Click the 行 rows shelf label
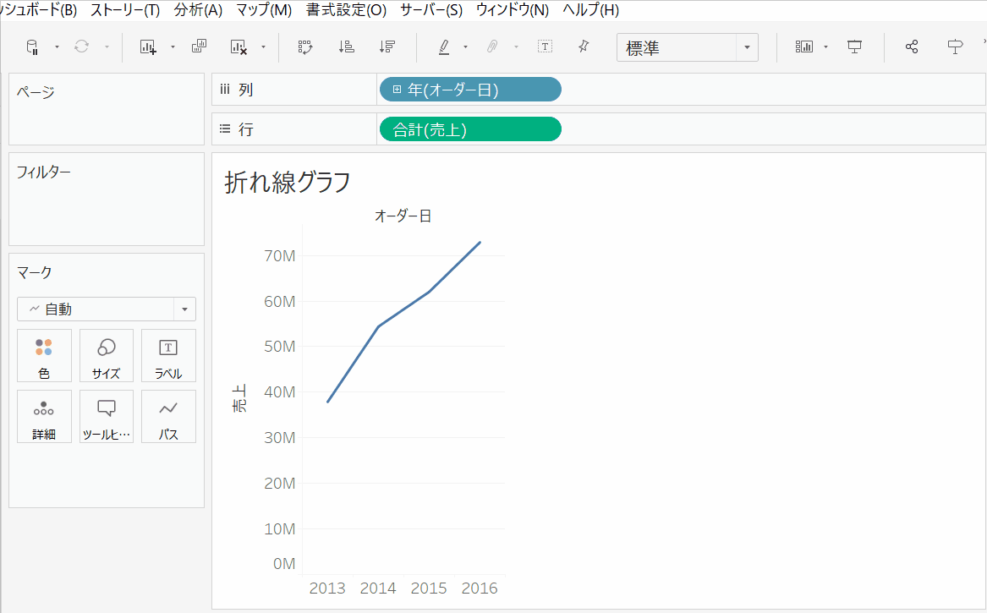 click(245, 129)
